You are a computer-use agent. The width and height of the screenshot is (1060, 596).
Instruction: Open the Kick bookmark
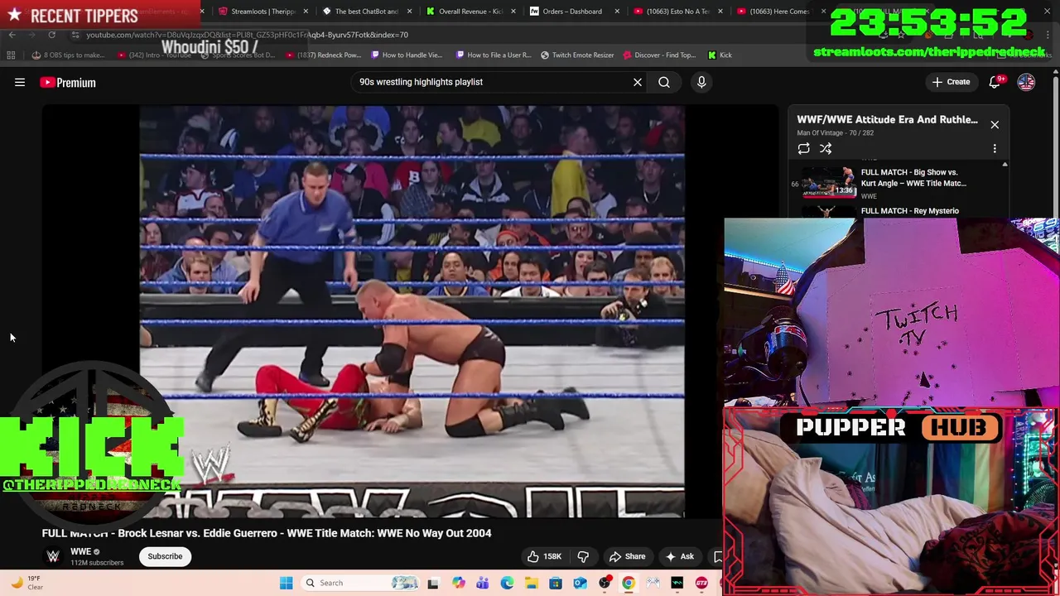(x=720, y=55)
